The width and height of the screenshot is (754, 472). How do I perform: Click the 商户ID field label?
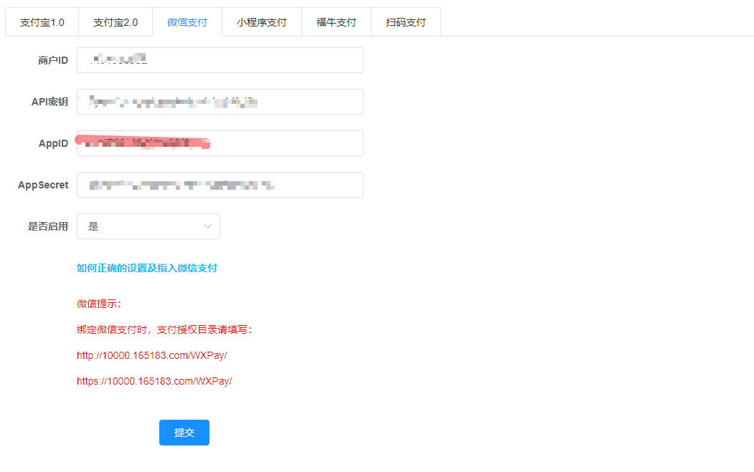tap(53, 60)
